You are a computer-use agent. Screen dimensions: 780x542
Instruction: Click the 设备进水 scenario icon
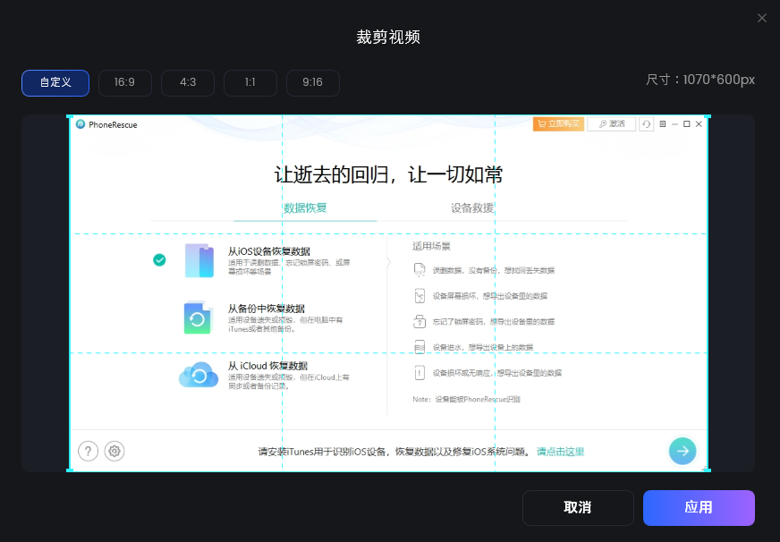click(420, 347)
